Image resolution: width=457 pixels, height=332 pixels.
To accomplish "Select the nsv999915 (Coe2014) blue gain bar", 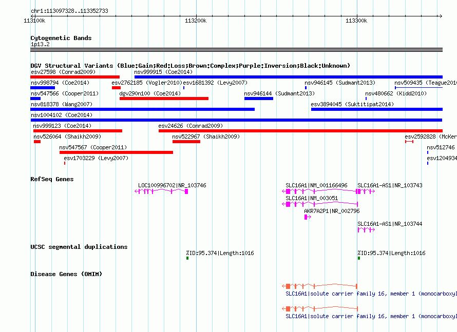I will coord(289,77).
